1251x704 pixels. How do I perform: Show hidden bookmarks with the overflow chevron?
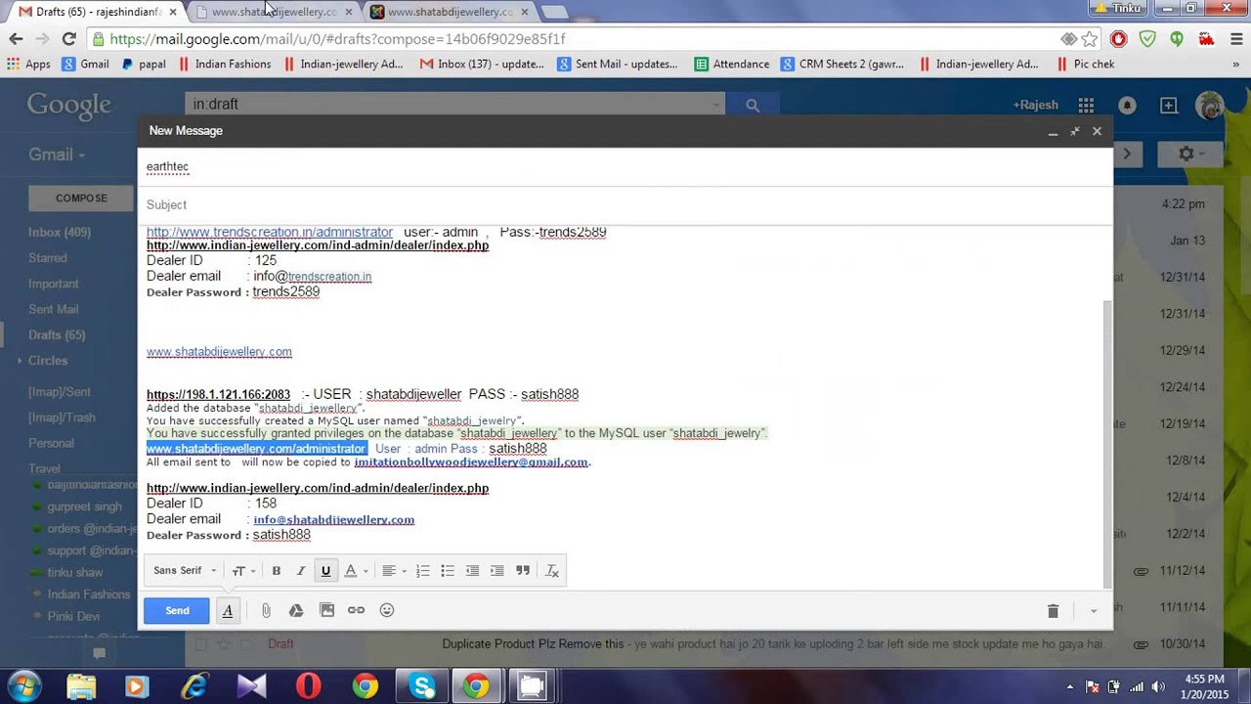[x=1235, y=65]
